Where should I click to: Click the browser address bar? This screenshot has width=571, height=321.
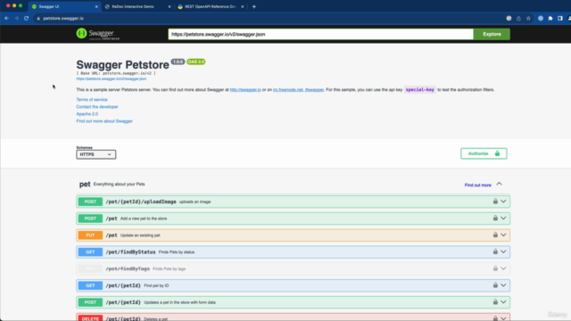tap(269, 18)
